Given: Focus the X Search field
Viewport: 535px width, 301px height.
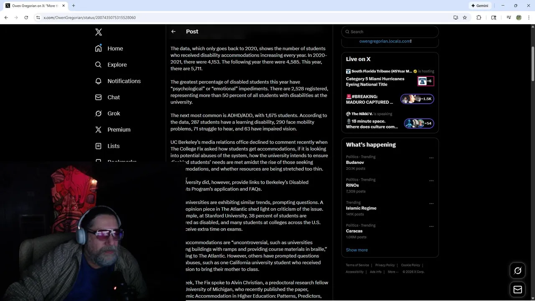Looking at the screenshot, I should (x=390, y=32).
